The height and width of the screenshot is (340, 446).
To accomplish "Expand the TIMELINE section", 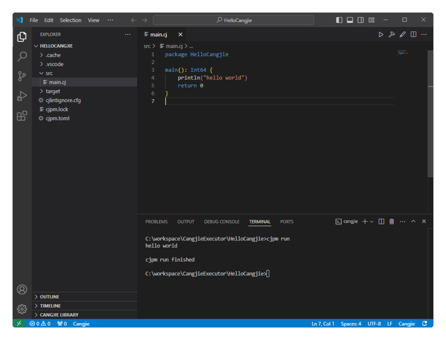I will click(x=85, y=306).
